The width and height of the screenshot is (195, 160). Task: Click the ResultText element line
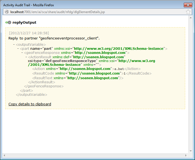pos(78,78)
